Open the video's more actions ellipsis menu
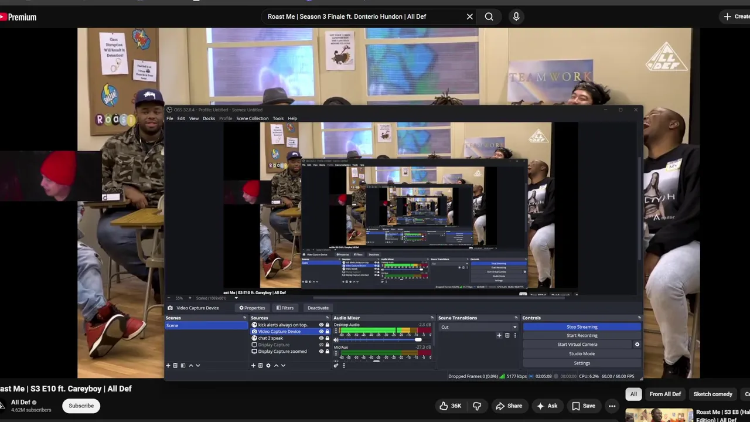The width and height of the screenshot is (750, 422). click(x=612, y=406)
